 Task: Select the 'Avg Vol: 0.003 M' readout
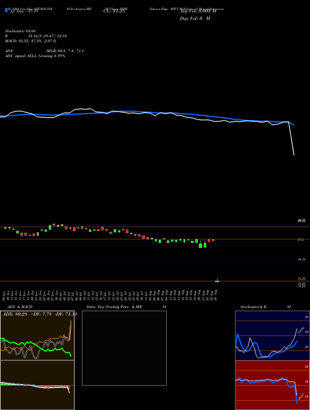point(198,11)
